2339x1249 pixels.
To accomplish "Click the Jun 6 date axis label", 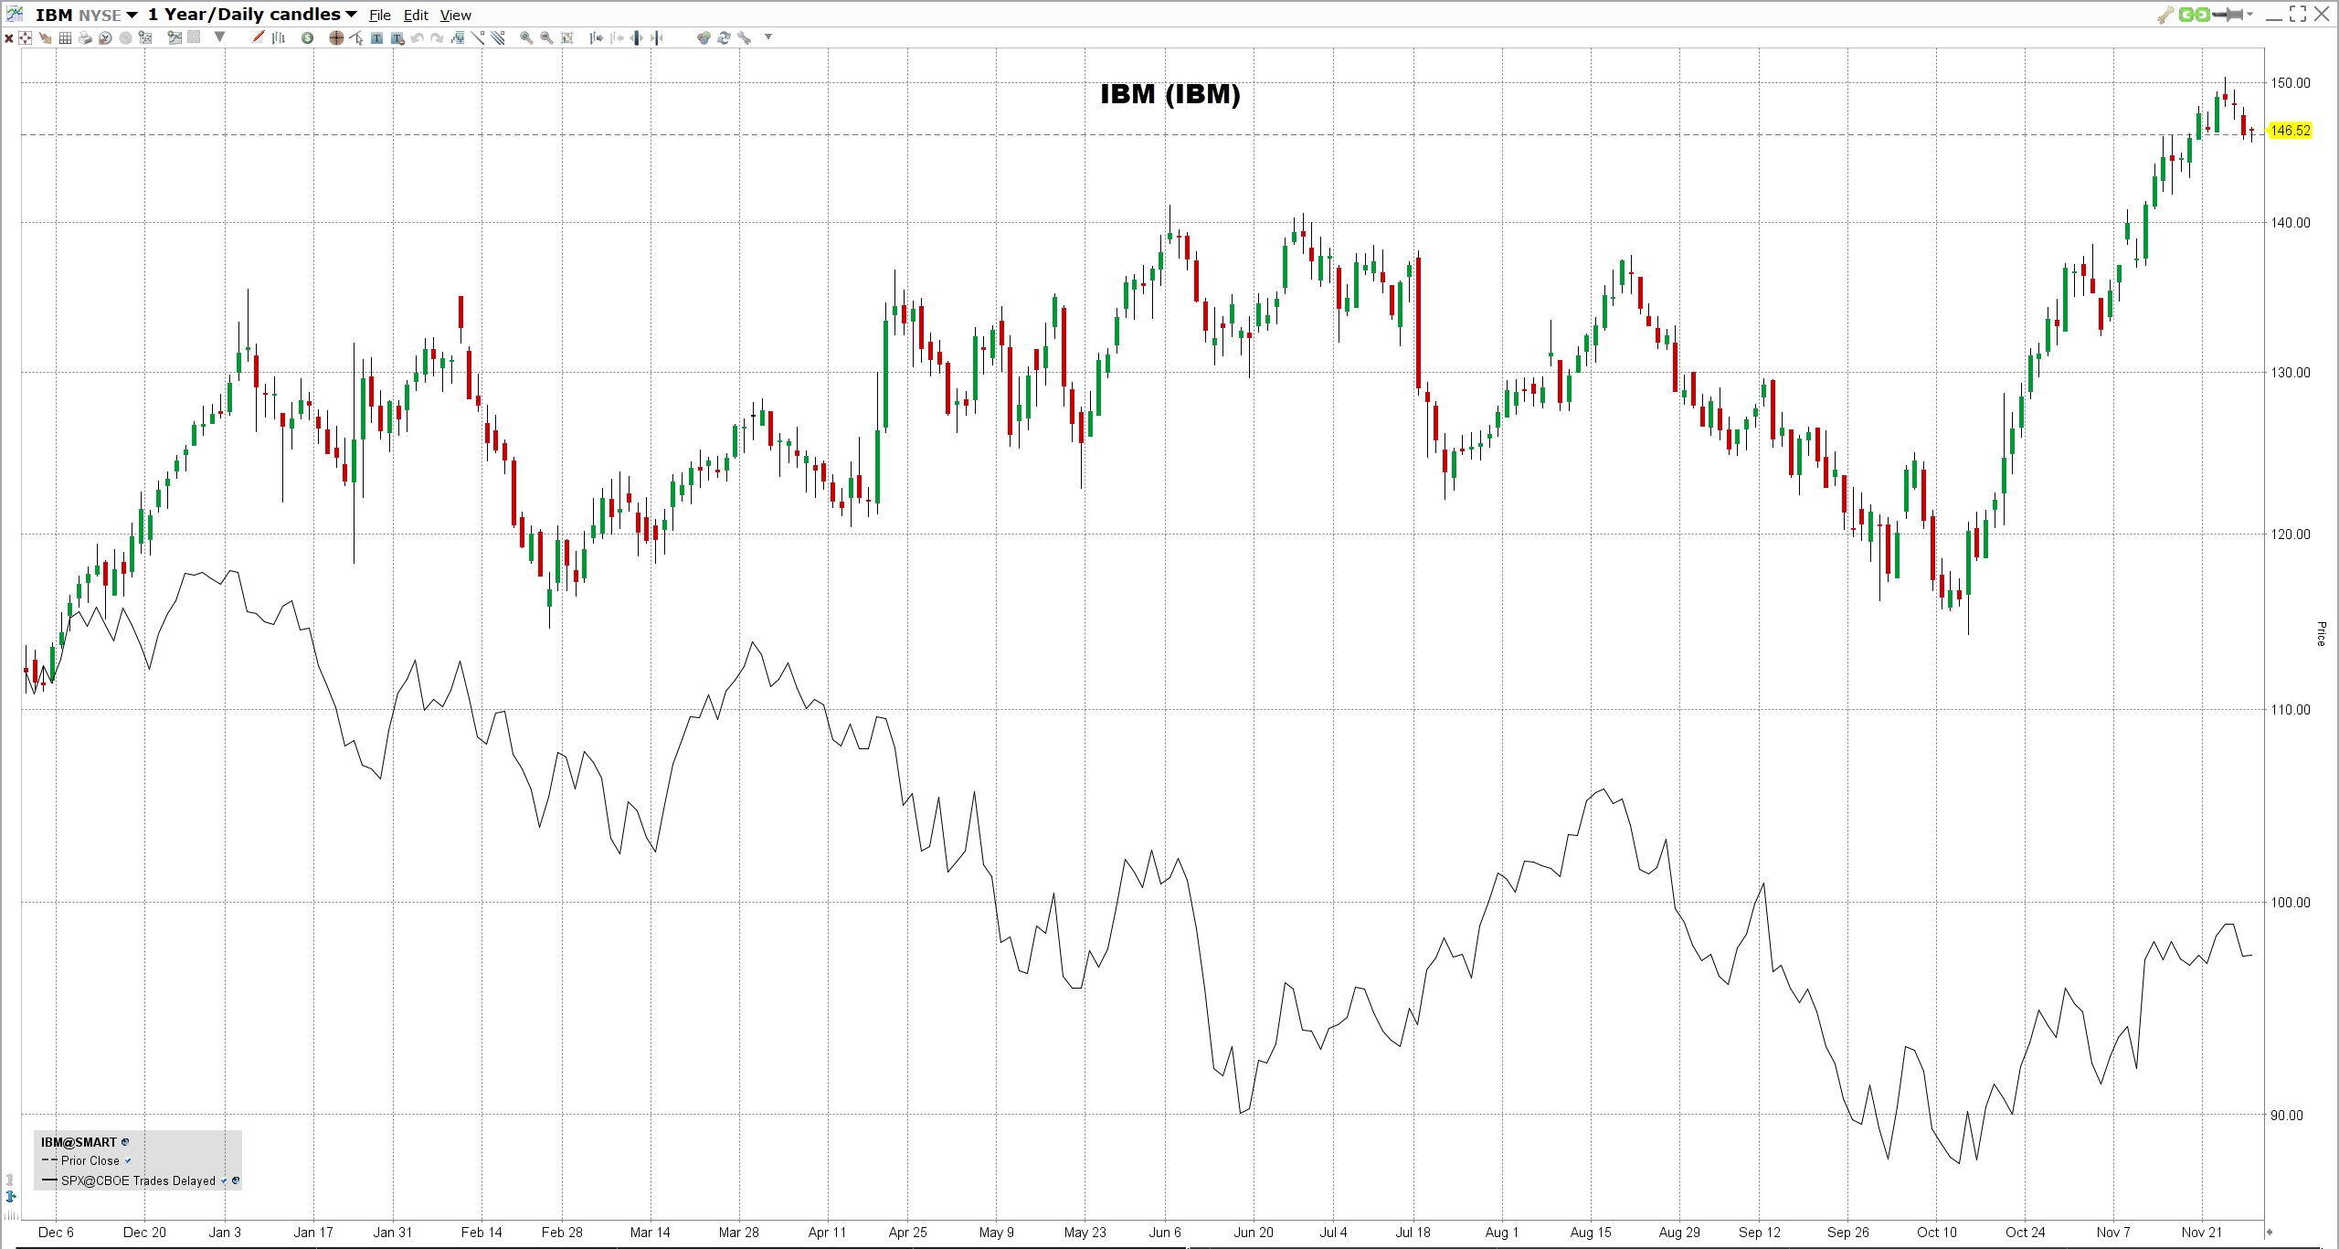I will [x=1165, y=1232].
